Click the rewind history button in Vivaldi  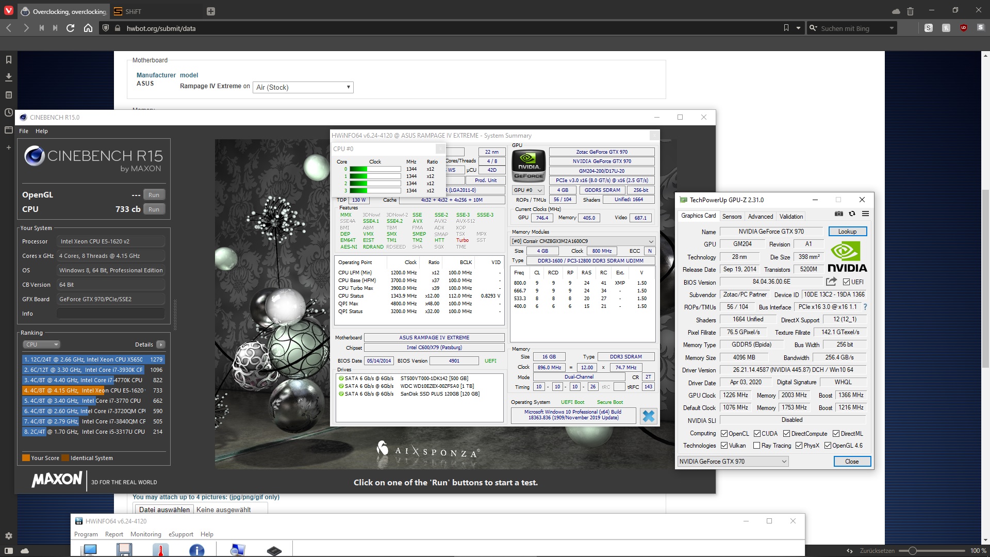click(x=41, y=28)
